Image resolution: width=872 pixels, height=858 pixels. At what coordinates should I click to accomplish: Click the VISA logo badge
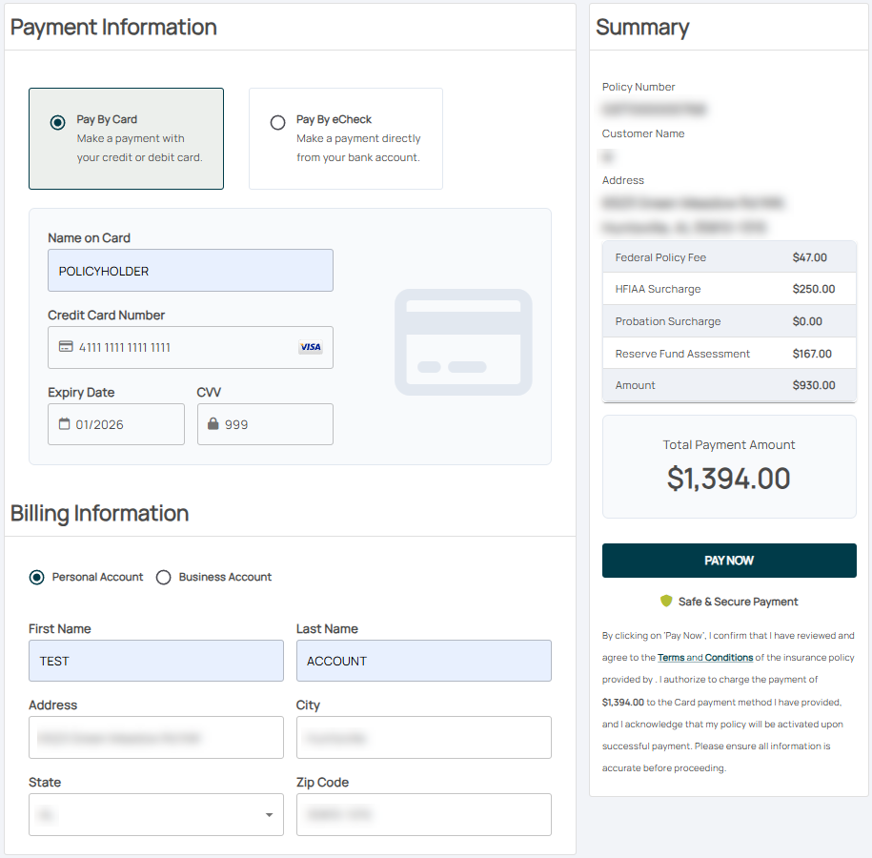pyautogui.click(x=310, y=347)
